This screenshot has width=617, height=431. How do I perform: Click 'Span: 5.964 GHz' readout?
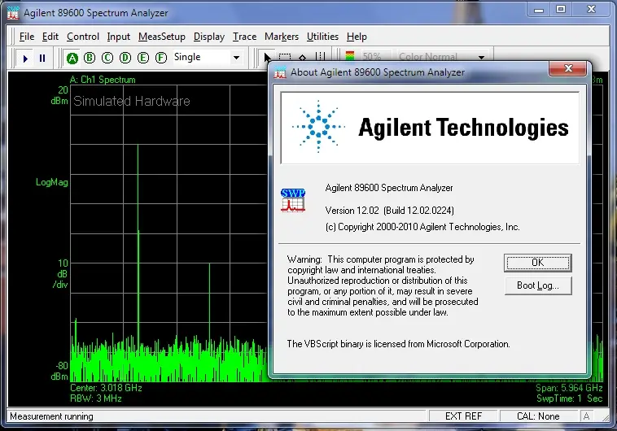coord(569,388)
